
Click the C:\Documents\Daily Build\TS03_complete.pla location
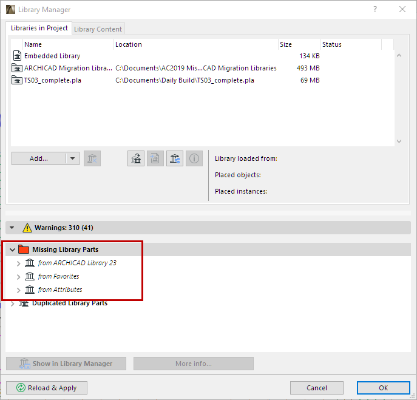click(185, 80)
